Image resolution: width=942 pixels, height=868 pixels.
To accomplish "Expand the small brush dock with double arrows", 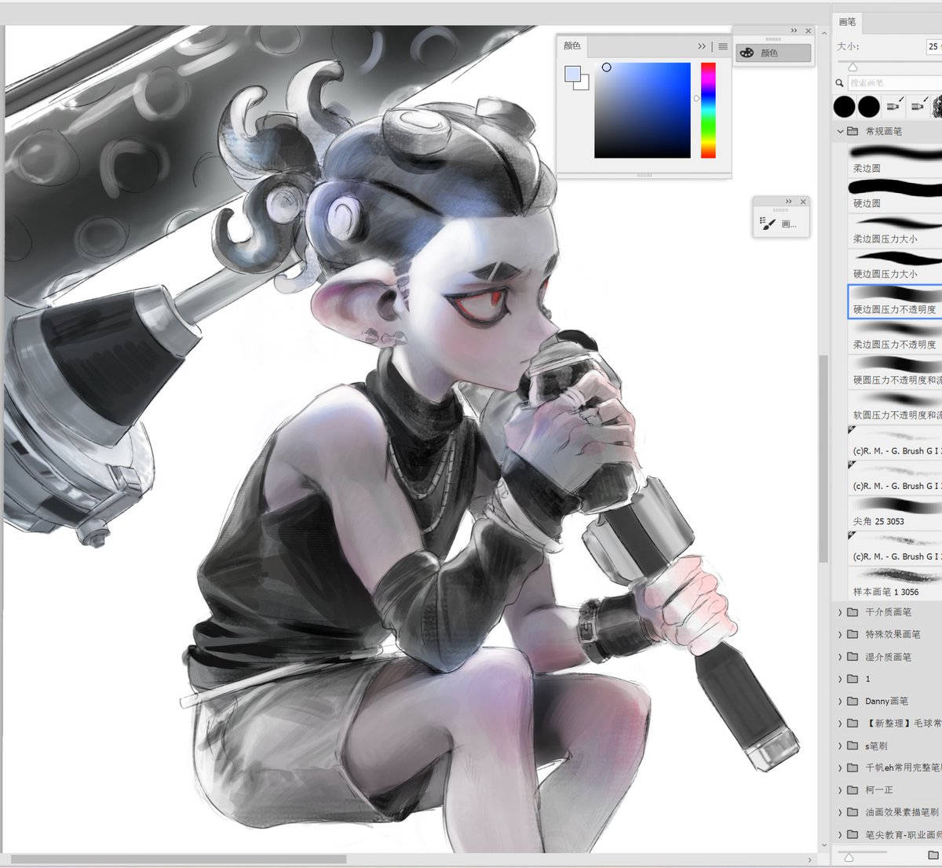I will (x=788, y=202).
